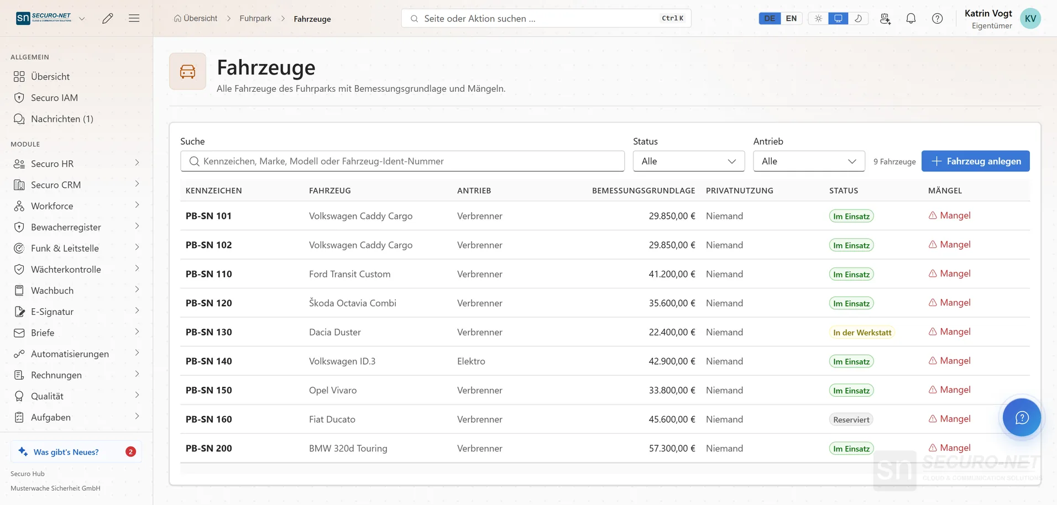The height and width of the screenshot is (505, 1057).
Task: Click the Mangel warning for PB-SN 200
Action: (949, 448)
